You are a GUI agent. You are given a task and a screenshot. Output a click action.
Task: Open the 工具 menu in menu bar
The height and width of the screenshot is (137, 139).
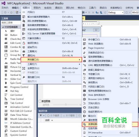pyautogui.click(x=93, y=8)
